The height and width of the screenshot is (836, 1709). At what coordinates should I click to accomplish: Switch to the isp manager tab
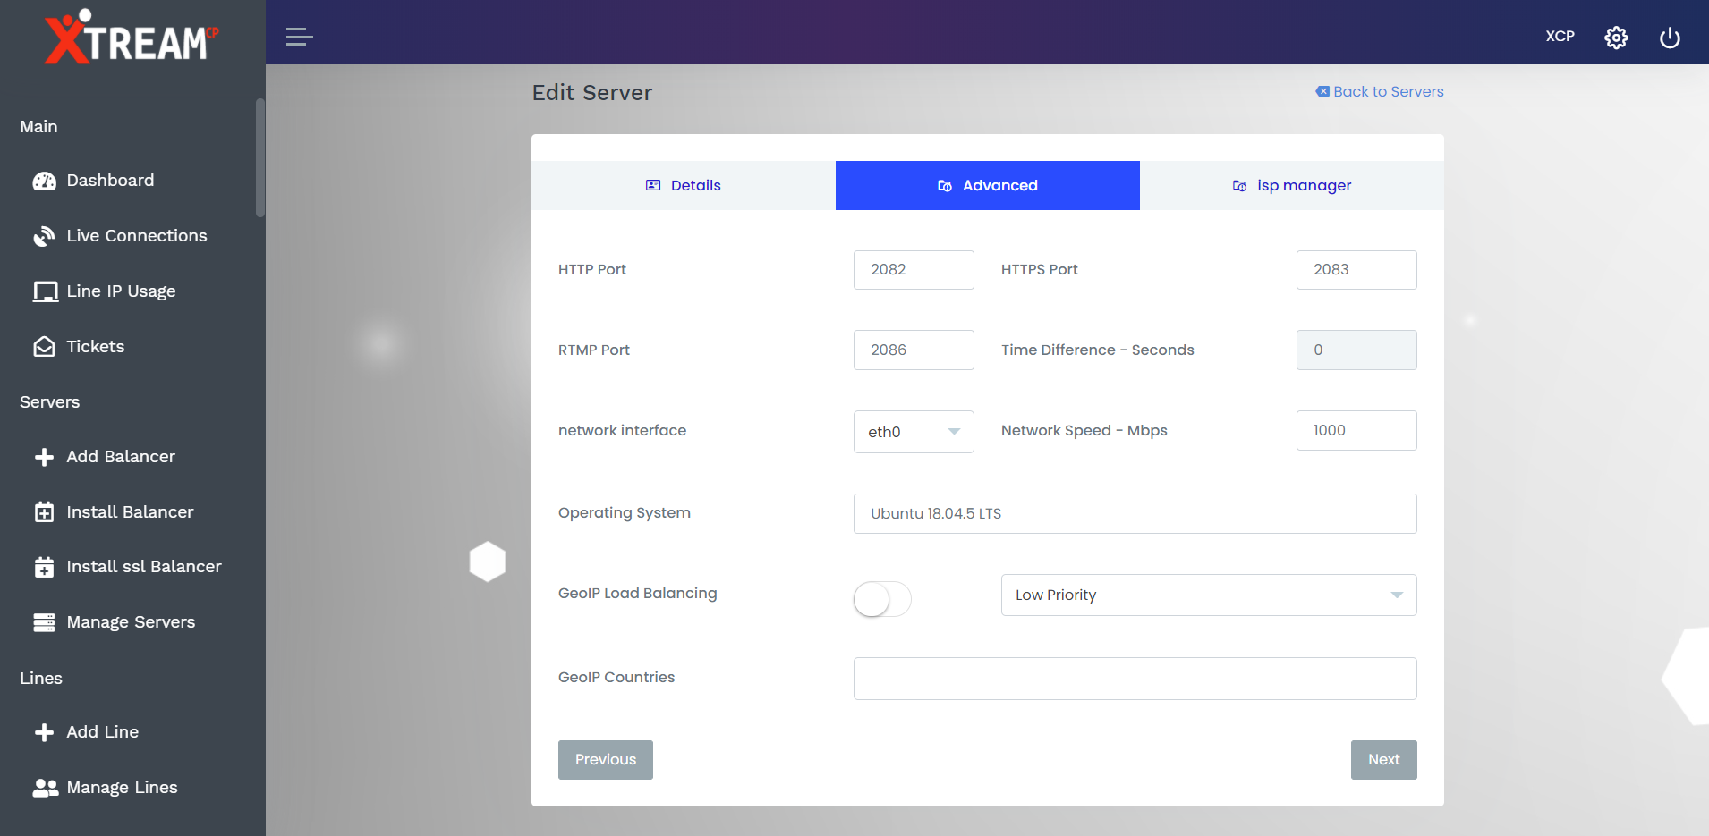(x=1292, y=186)
